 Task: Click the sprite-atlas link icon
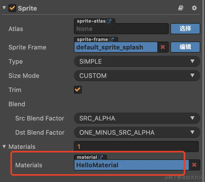click(x=109, y=21)
